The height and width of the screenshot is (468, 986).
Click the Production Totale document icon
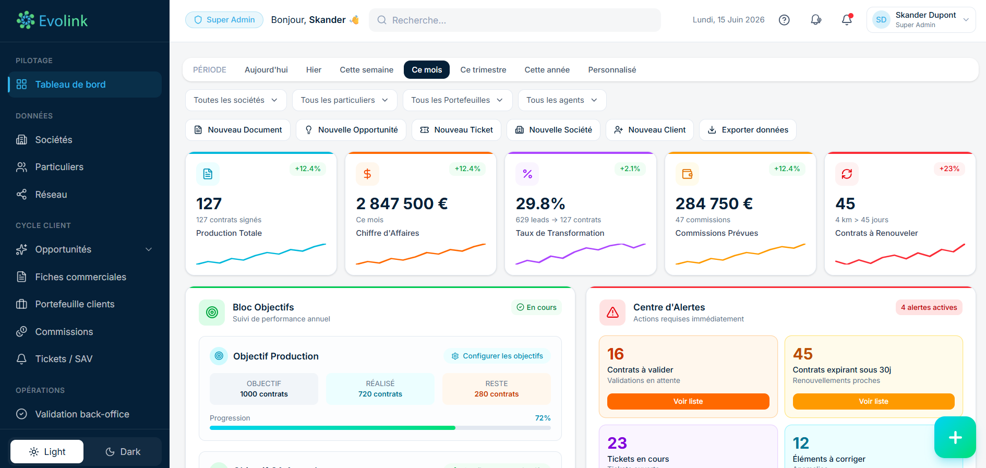click(x=208, y=174)
